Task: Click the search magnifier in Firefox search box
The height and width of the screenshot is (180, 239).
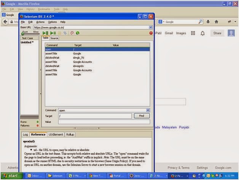Action: tap(200, 22)
